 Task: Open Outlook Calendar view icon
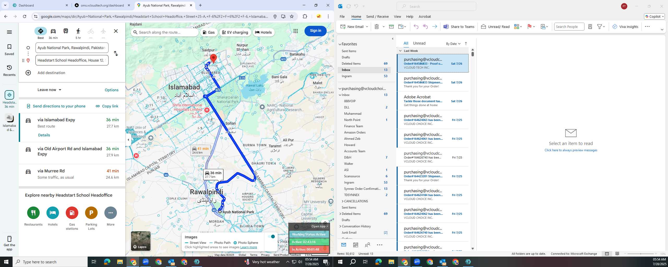[355, 245]
